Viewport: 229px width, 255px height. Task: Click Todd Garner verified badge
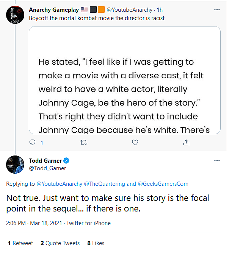pos(66,160)
